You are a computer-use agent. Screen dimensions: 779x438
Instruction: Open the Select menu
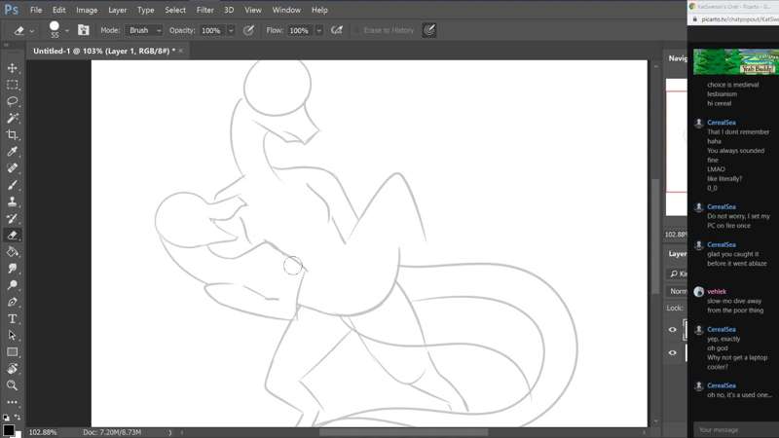click(175, 10)
